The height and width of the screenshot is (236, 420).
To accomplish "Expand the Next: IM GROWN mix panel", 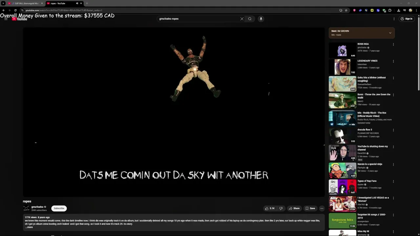I will (x=390, y=33).
